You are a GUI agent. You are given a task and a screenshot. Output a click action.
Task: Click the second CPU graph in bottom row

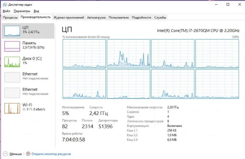(129, 84)
